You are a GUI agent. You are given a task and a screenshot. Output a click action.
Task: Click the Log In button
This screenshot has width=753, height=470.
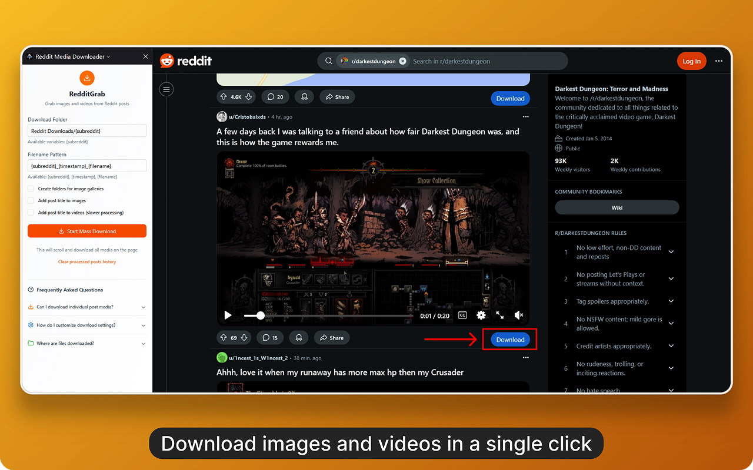691,61
